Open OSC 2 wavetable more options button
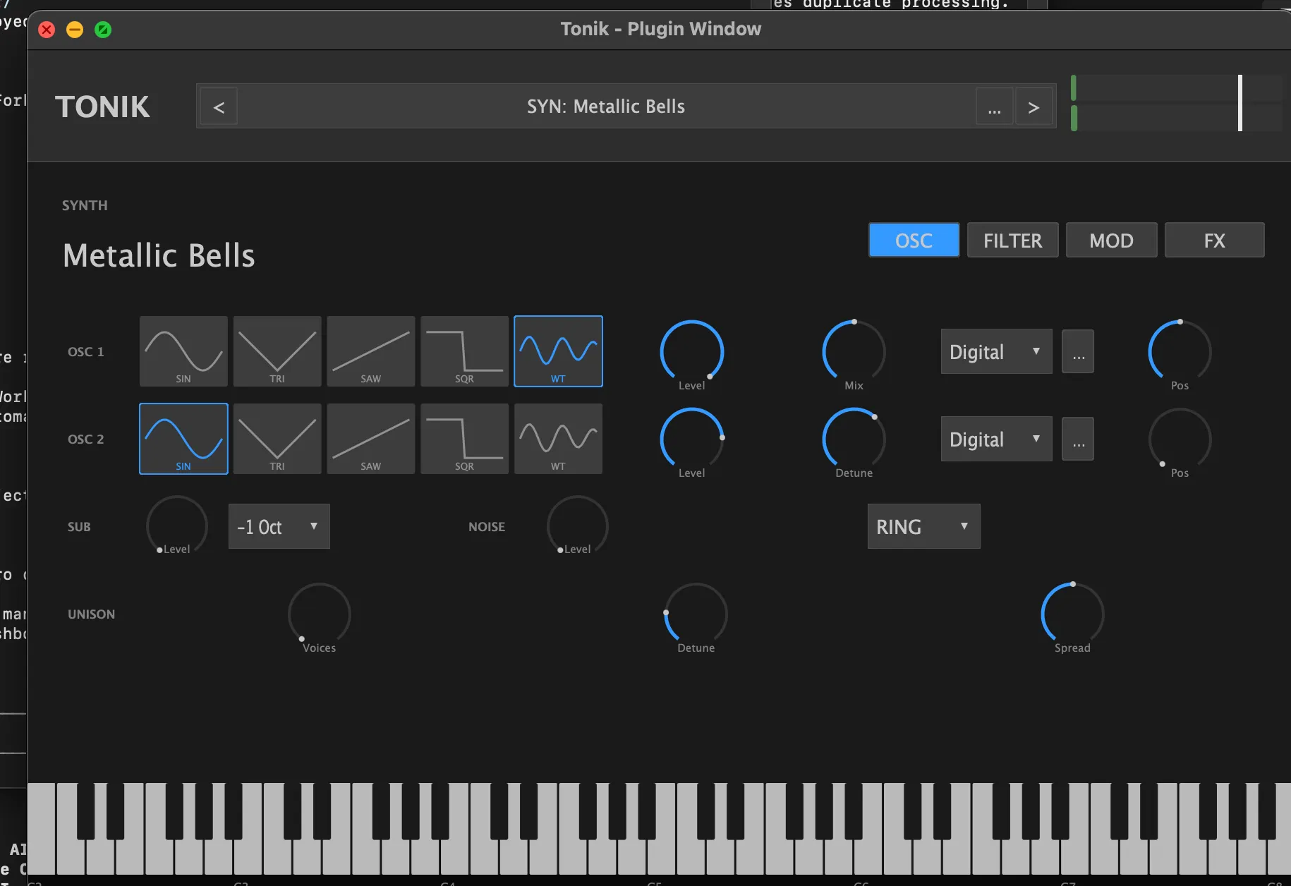The height and width of the screenshot is (886, 1291). pyautogui.click(x=1078, y=439)
